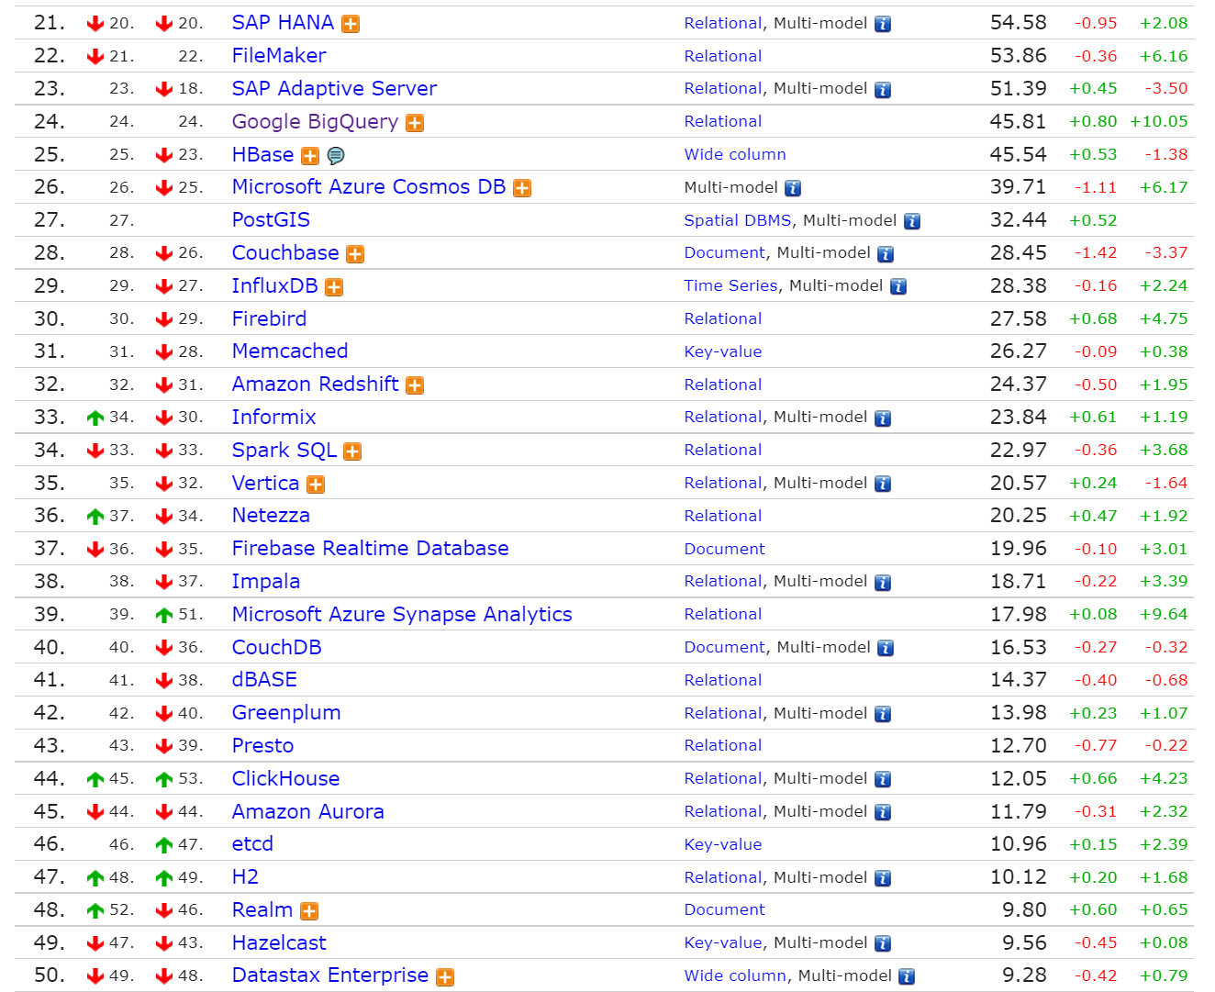Click the Document link in the Realm row
1215x992 pixels.
point(725,909)
